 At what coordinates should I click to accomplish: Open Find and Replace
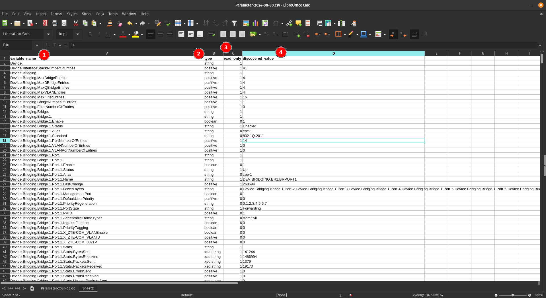point(158,23)
